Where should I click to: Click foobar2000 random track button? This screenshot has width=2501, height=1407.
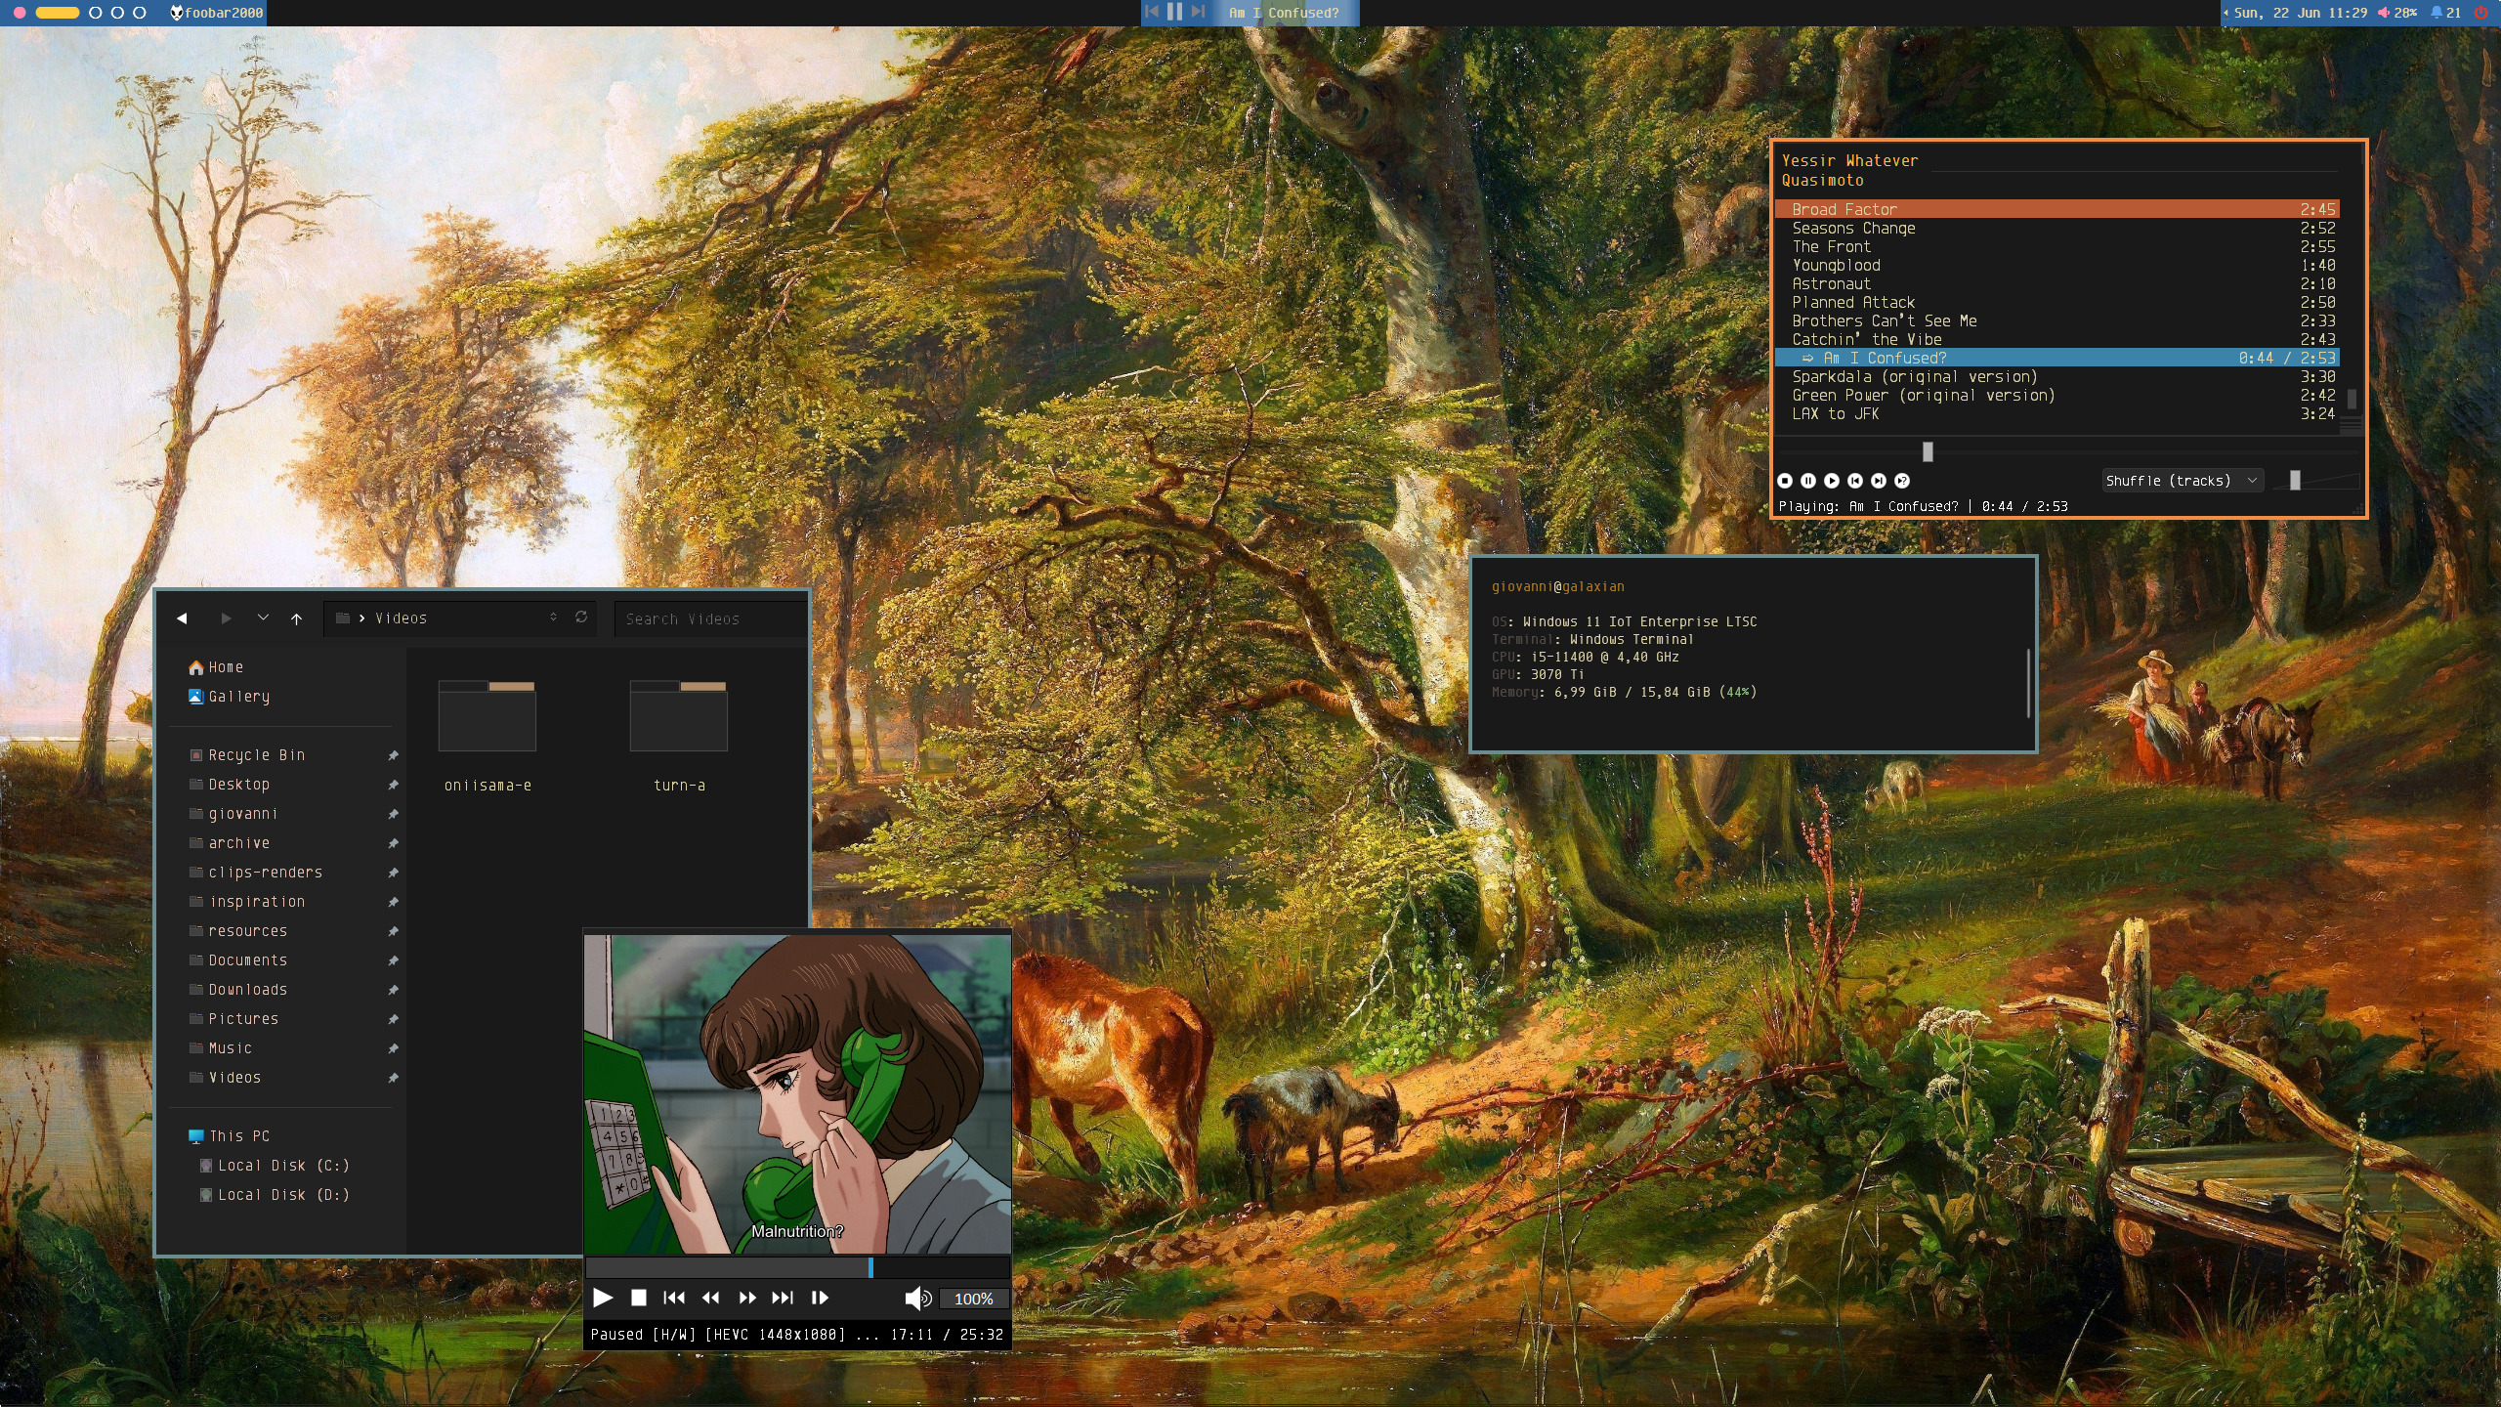[x=1901, y=481]
